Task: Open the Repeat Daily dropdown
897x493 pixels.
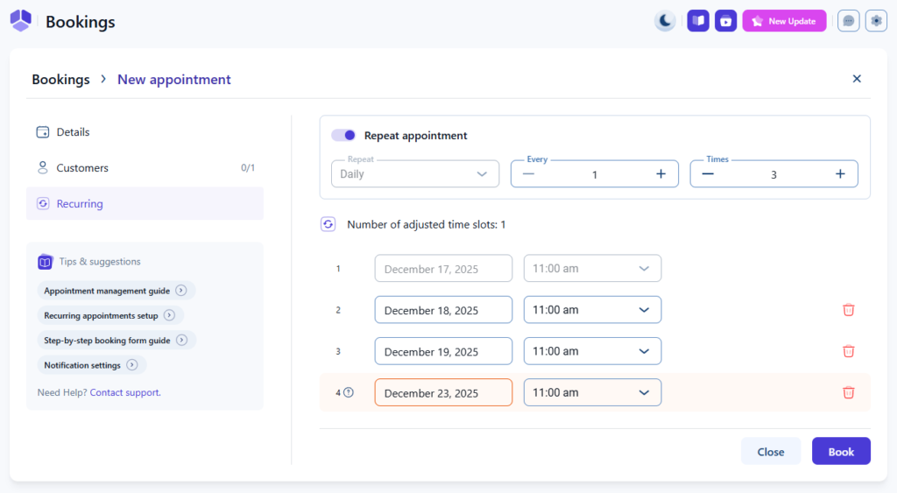Action: pos(415,174)
